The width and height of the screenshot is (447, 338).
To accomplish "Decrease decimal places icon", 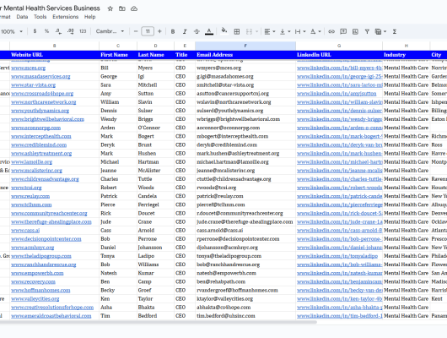I will pos(58,31).
